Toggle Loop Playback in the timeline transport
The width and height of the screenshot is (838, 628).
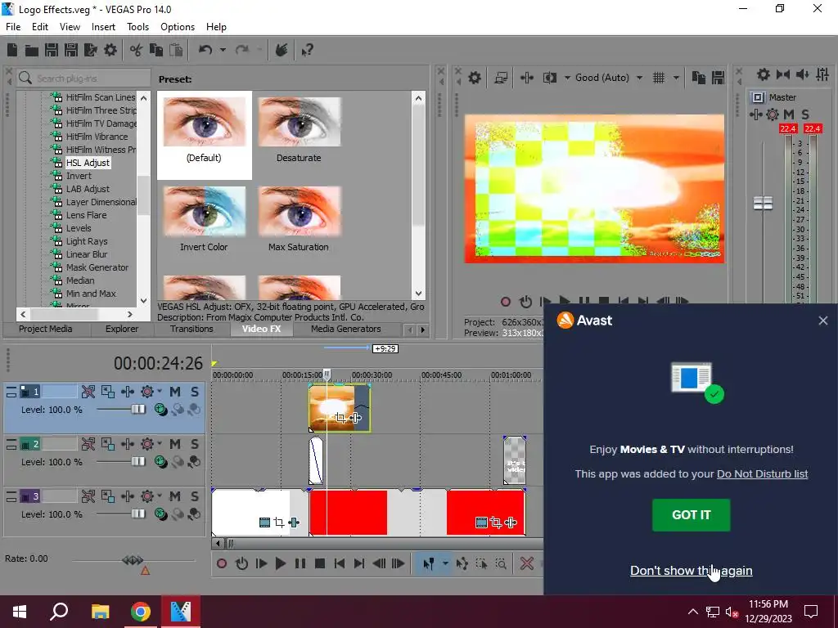tap(241, 563)
